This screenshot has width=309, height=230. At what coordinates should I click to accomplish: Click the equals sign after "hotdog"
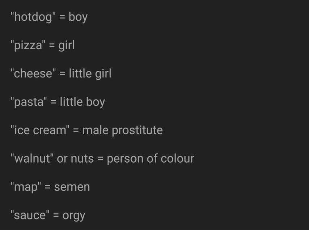coord(62,17)
